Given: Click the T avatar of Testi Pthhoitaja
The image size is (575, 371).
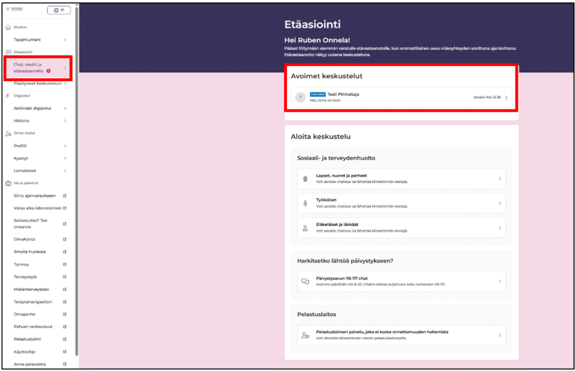Looking at the screenshot, I should tap(301, 98).
